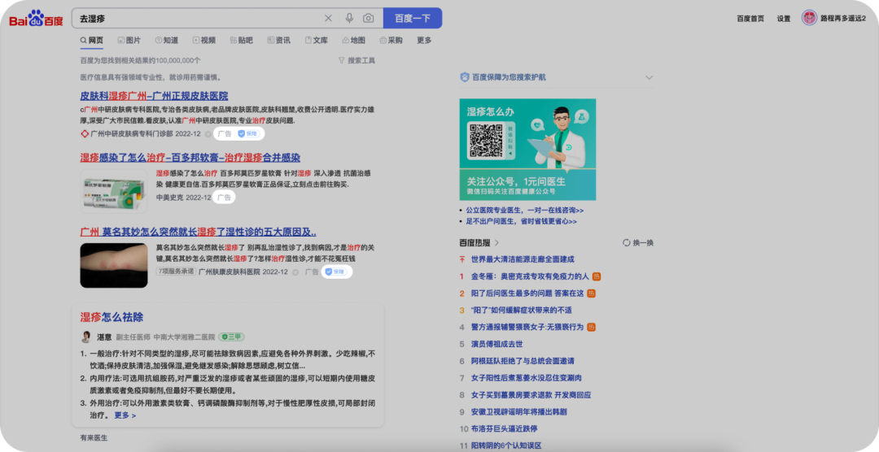Switch to the 资讯 tab
Image resolution: width=879 pixels, height=452 pixels.
tap(278, 41)
